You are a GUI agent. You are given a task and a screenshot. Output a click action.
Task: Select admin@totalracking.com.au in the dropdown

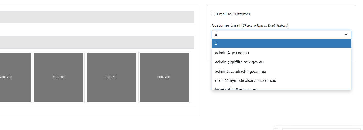point(240,71)
